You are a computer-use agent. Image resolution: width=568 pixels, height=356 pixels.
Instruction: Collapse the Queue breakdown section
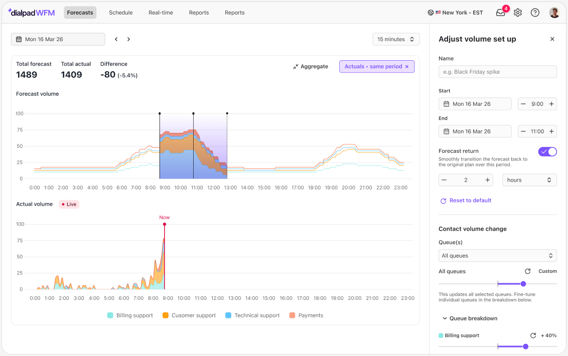click(470, 318)
